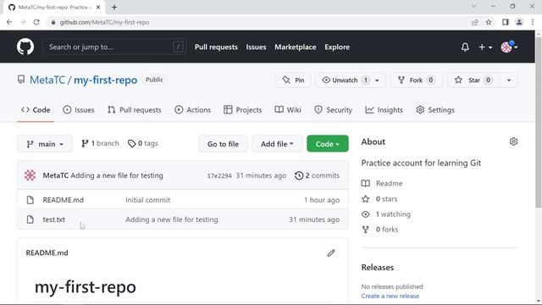This screenshot has height=305, width=542.
Task: Pin the repository with the Pin button
Action: [293, 80]
